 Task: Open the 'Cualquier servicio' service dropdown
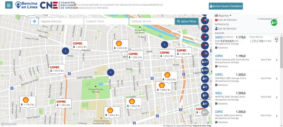click(151, 21)
